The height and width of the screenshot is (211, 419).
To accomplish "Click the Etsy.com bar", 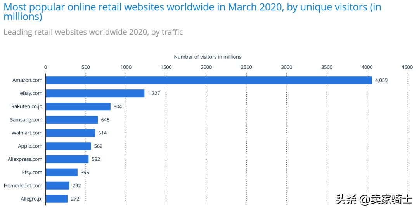I will [x=61, y=173].
